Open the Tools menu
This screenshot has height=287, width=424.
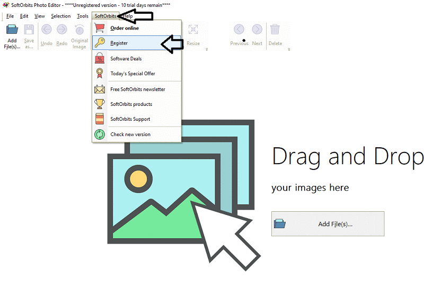(x=83, y=16)
